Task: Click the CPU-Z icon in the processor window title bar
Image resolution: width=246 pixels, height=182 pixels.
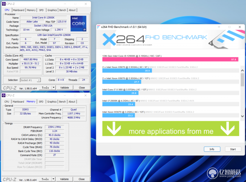Action: click(x=4, y=4)
